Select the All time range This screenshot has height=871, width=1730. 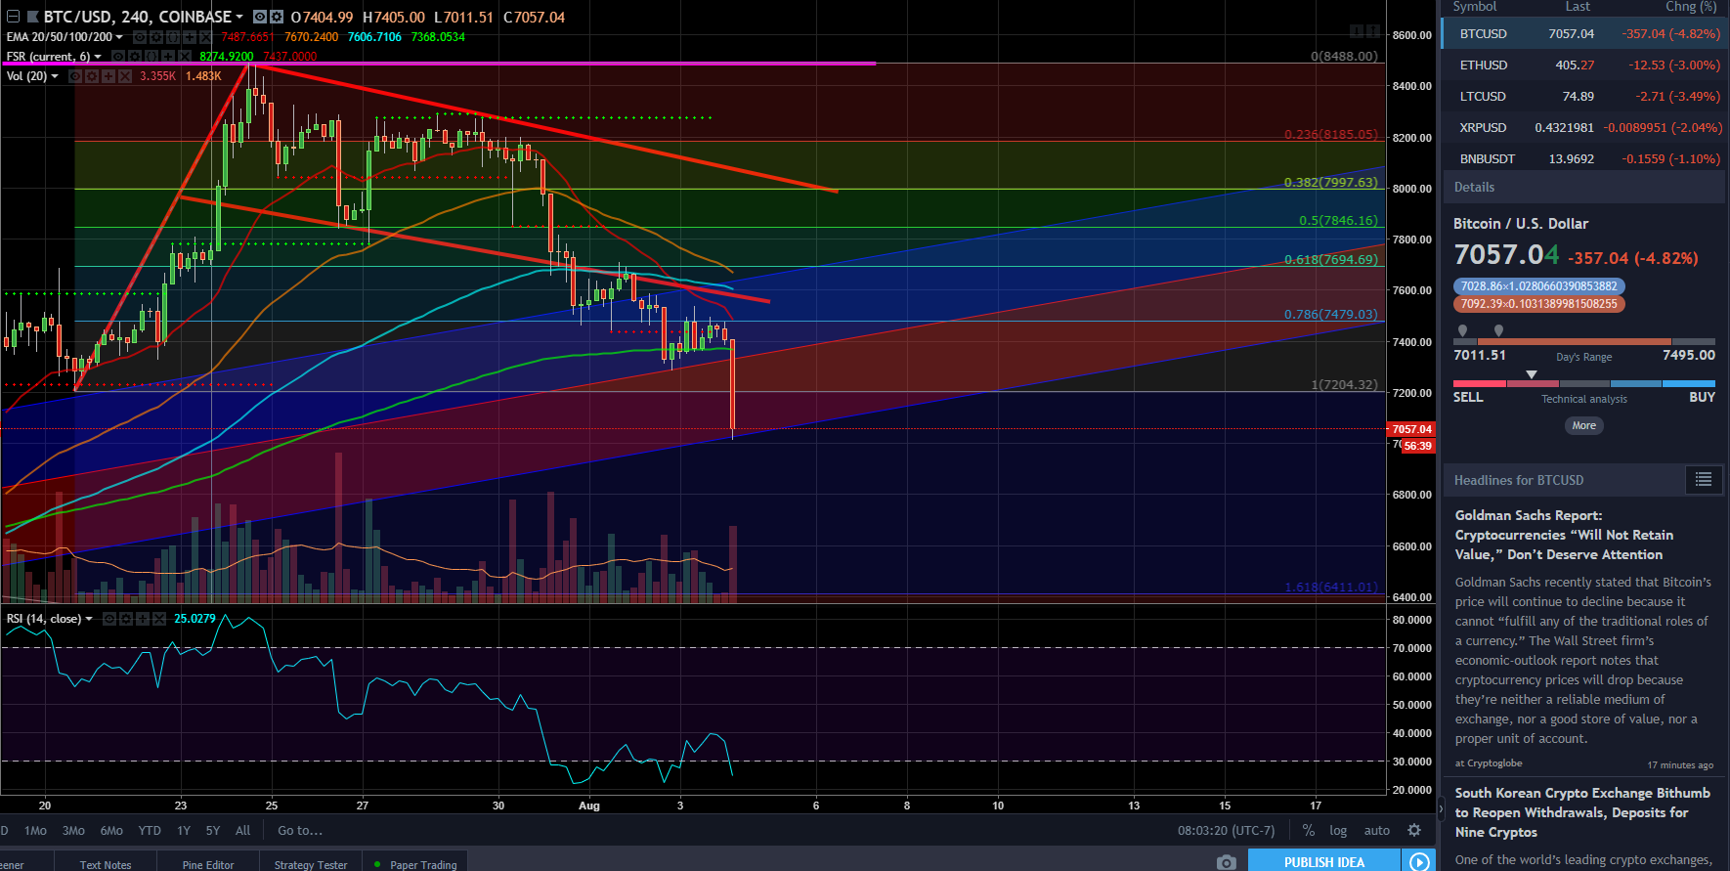[x=243, y=830]
